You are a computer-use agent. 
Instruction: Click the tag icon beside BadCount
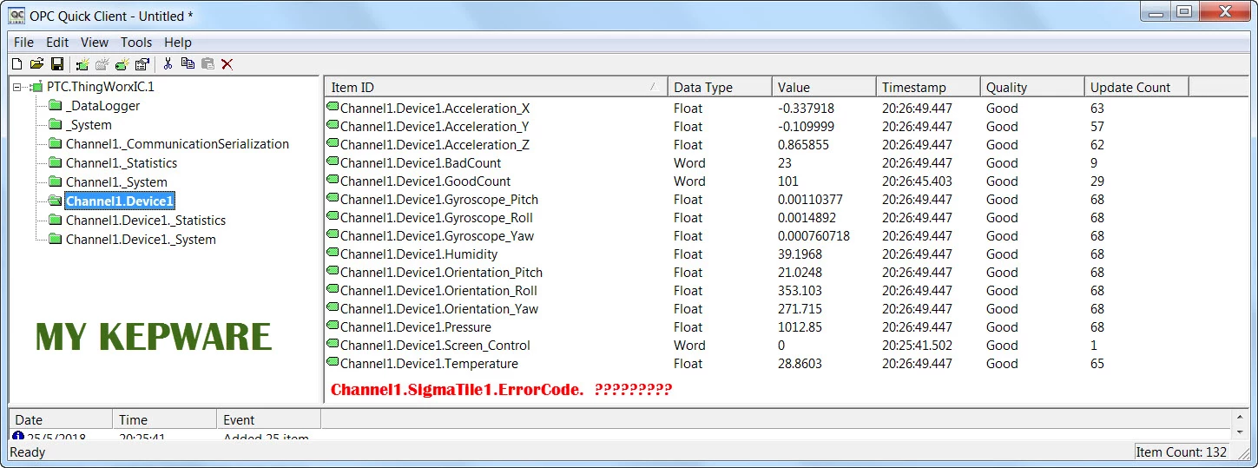click(333, 162)
